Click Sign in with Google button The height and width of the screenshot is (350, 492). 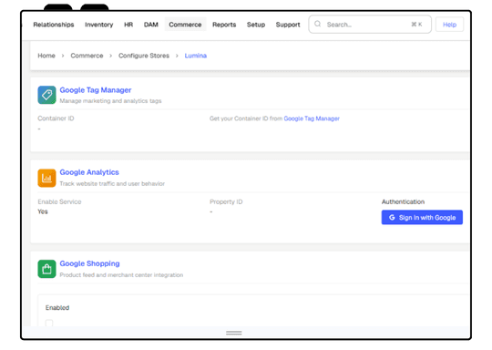422,217
